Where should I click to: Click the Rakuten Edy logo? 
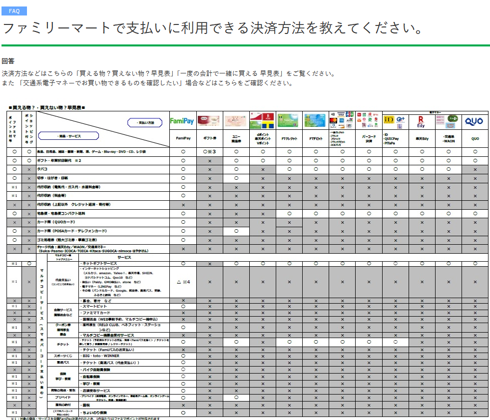(x=421, y=122)
